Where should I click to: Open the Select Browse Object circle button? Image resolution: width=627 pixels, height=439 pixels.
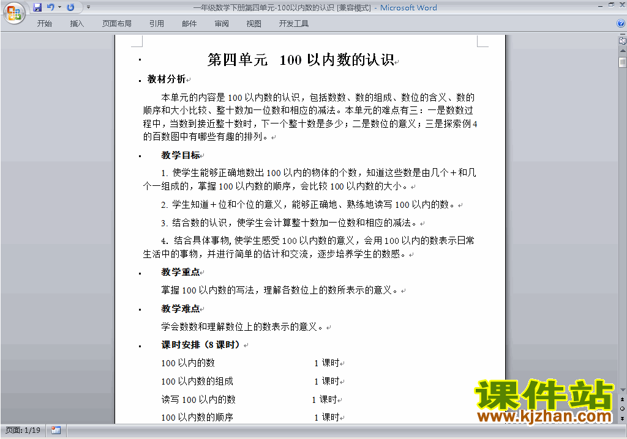[x=622, y=408]
